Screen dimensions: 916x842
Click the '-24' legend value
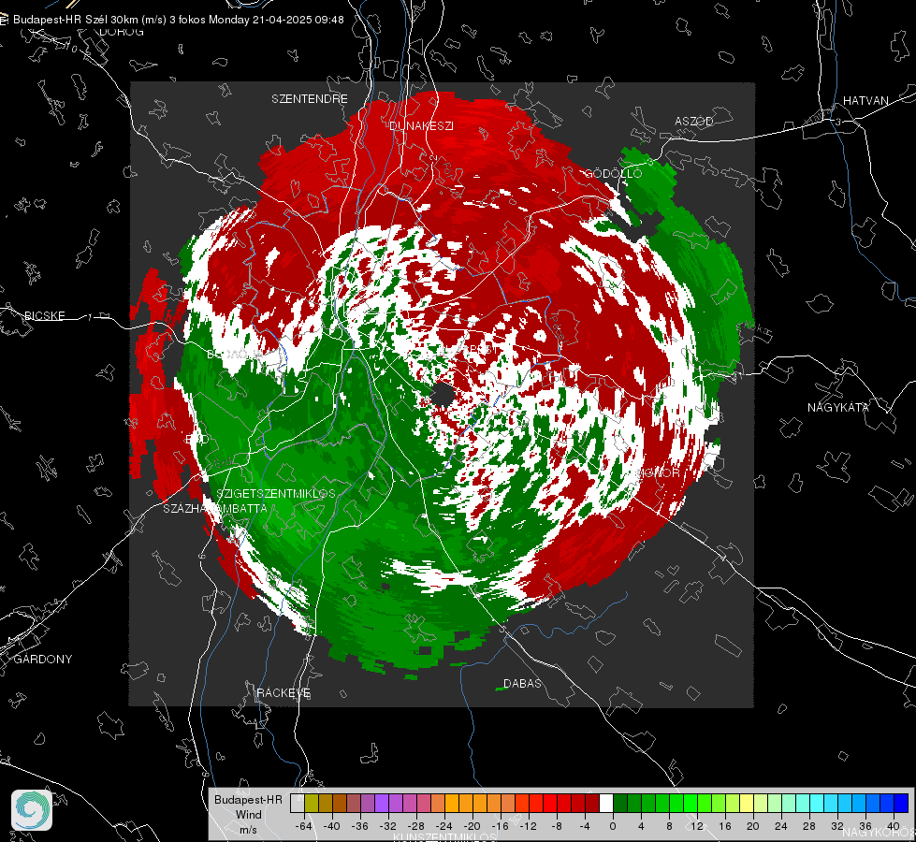(x=444, y=826)
